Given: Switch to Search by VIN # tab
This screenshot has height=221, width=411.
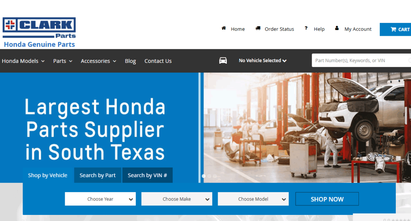Looking at the screenshot, I should pyautogui.click(x=147, y=175).
